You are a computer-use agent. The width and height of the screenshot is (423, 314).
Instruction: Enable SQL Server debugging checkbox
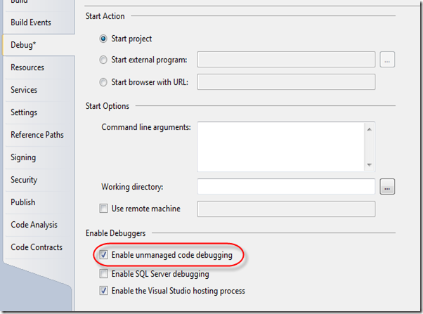[105, 273]
